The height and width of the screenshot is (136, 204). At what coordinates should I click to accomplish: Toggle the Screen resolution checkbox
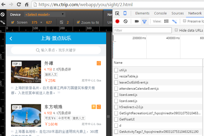point(13,22)
